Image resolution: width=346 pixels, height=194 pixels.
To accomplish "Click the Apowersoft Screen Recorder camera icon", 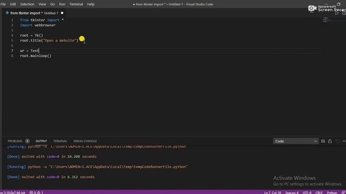I will coord(312,9).
